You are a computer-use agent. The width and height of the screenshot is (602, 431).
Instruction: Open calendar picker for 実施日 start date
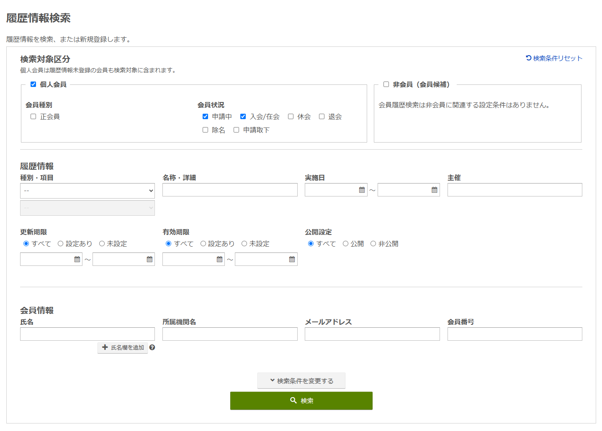[x=362, y=189]
